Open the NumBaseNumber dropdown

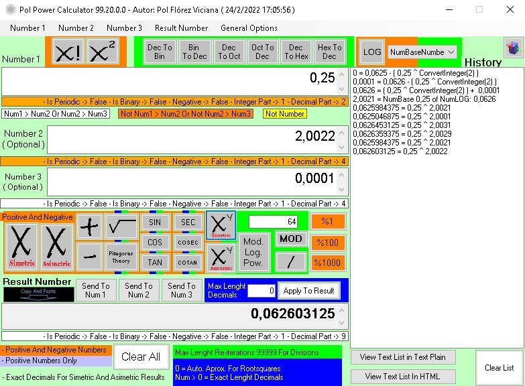(x=422, y=52)
